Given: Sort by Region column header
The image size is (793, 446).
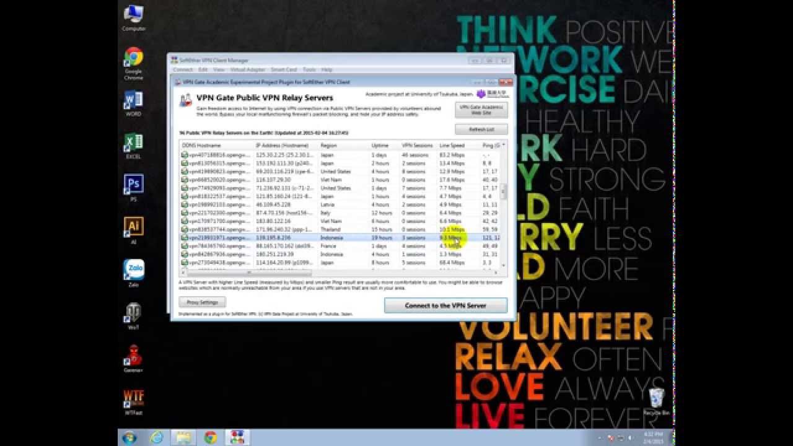Looking at the screenshot, I should click(344, 146).
